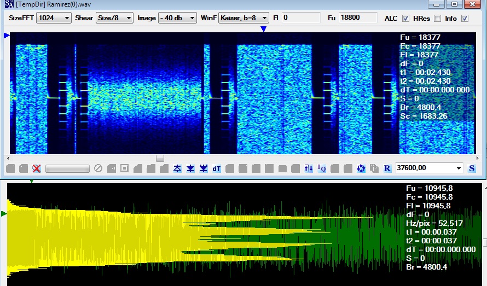This screenshot has width=487, height=286.
Task: Click the 'Br = 4800,4' lower panel readout
Action: [426, 267]
